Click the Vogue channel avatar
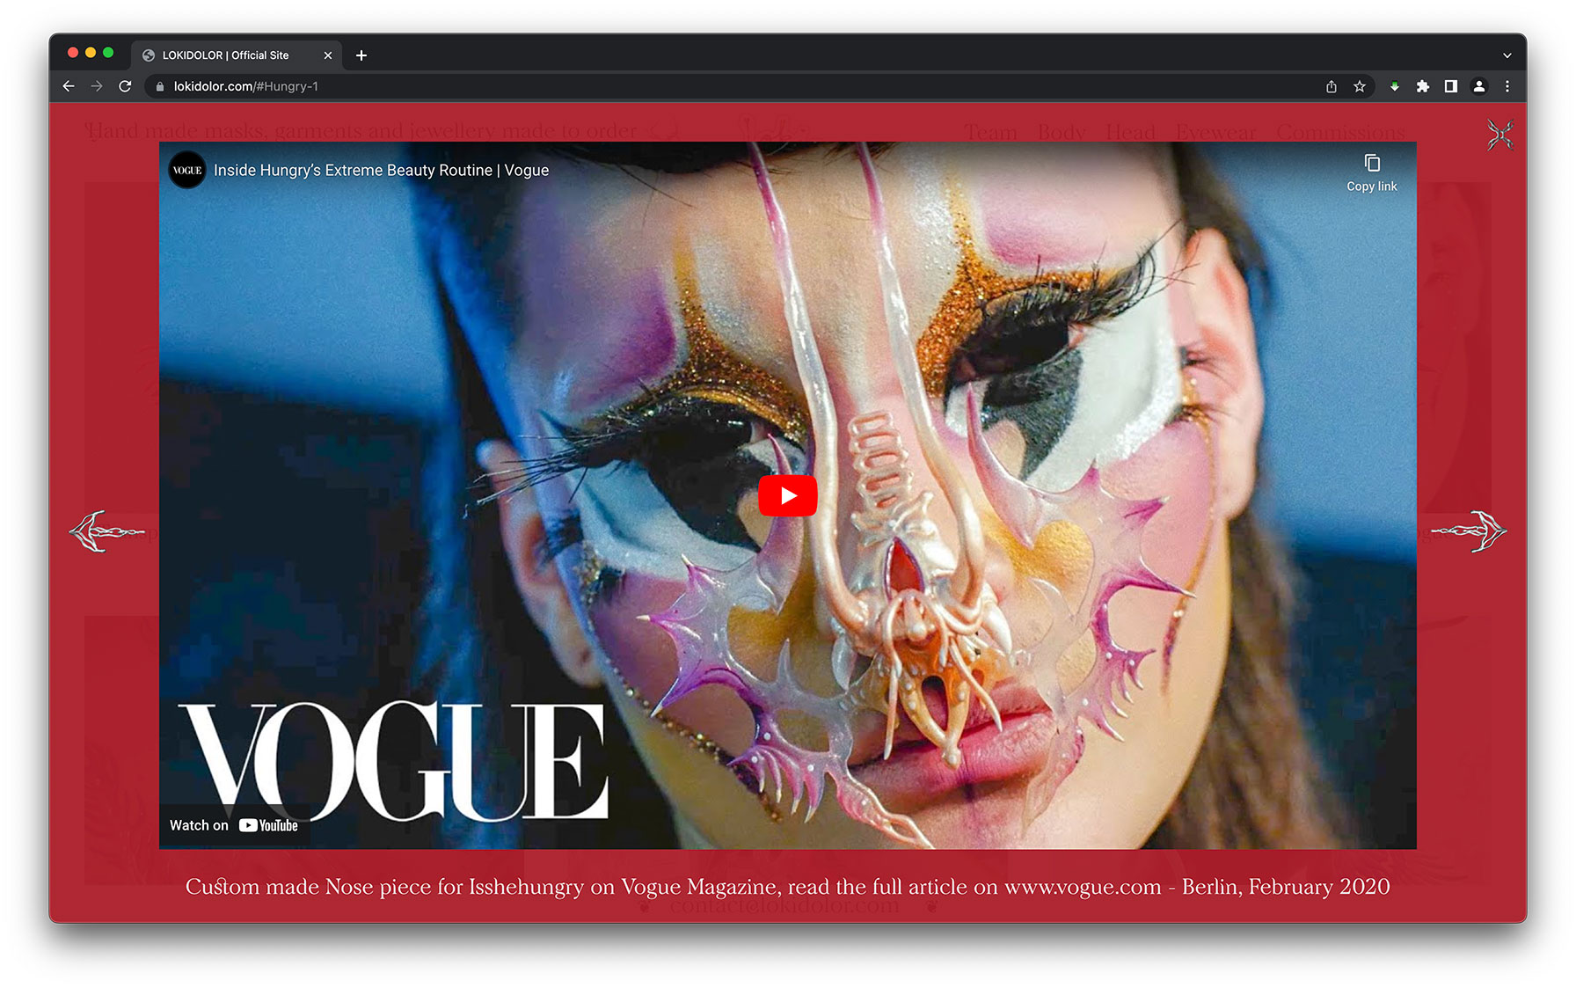 click(187, 171)
